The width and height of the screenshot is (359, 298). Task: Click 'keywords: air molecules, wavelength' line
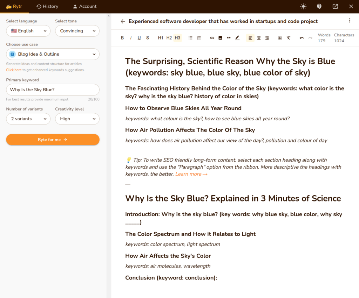168,266
